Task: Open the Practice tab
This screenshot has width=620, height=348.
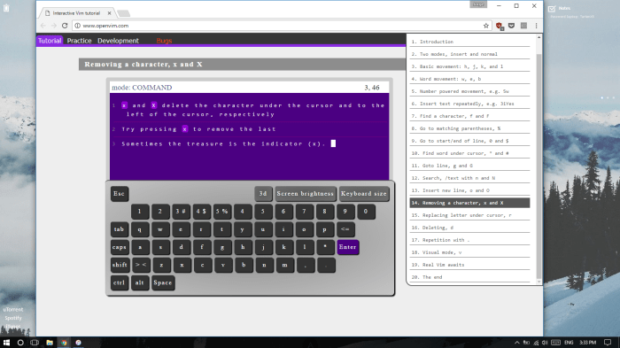Action: (79, 41)
